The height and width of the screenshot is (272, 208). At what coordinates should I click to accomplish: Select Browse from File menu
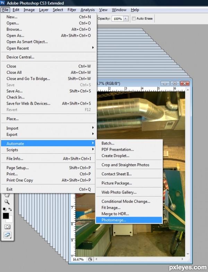(48, 29)
